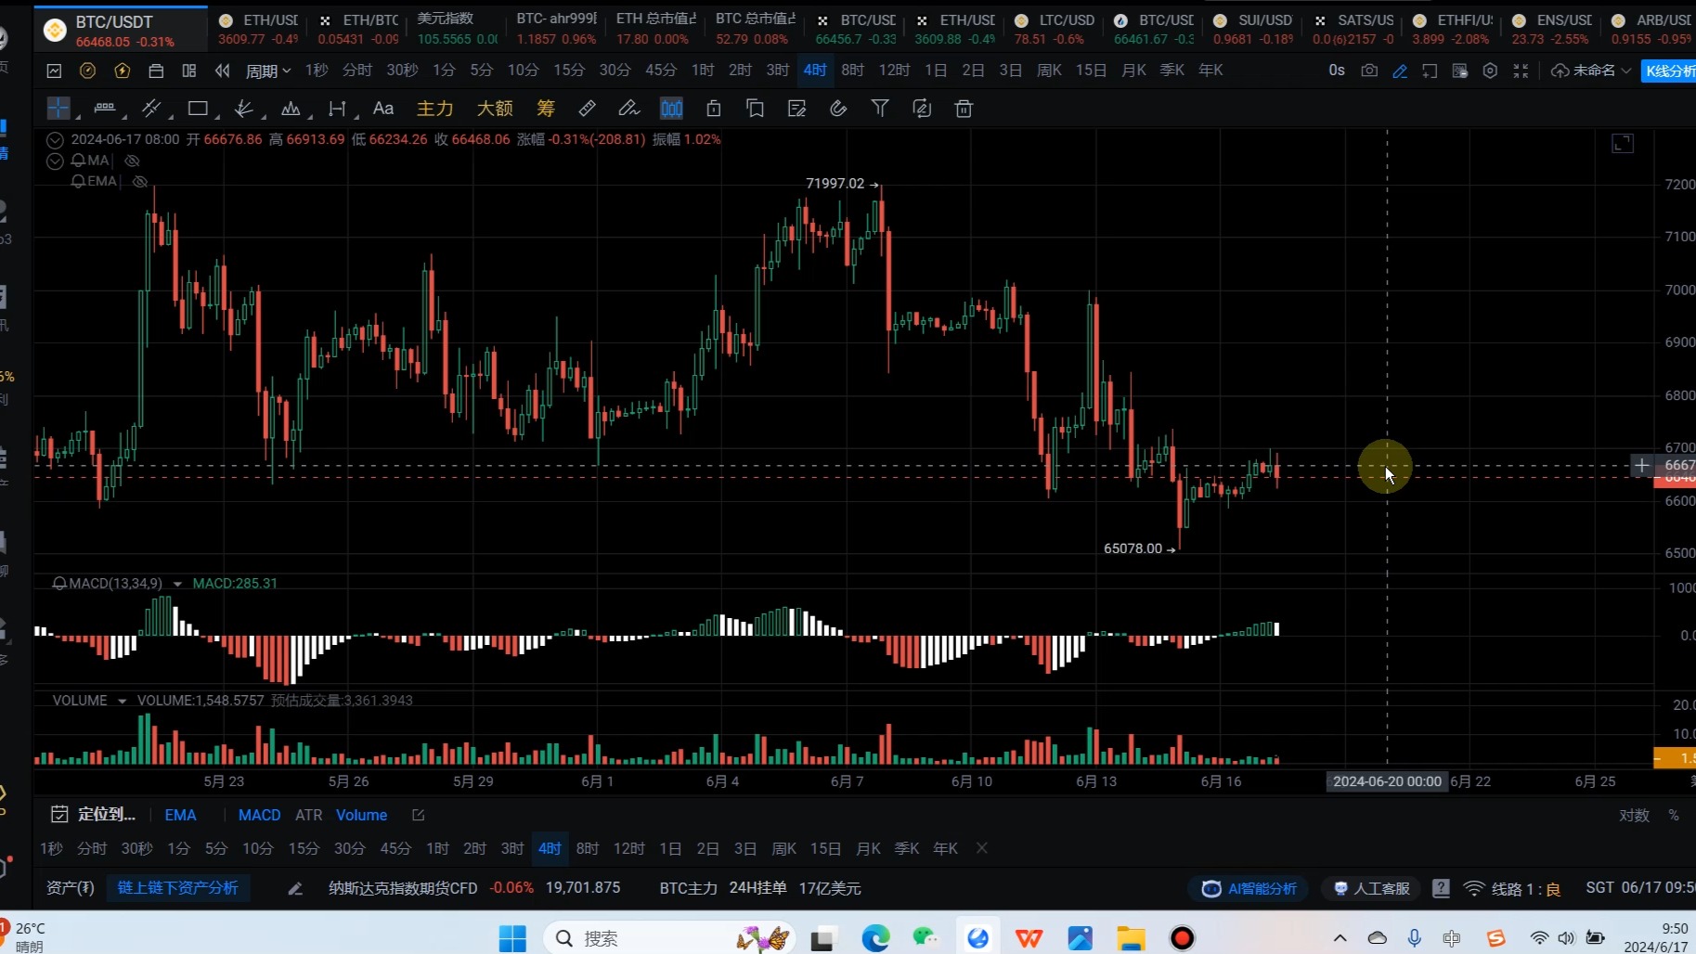This screenshot has height=954, width=1696.
Task: Click the trash delete drawings icon
Action: pos(964,109)
